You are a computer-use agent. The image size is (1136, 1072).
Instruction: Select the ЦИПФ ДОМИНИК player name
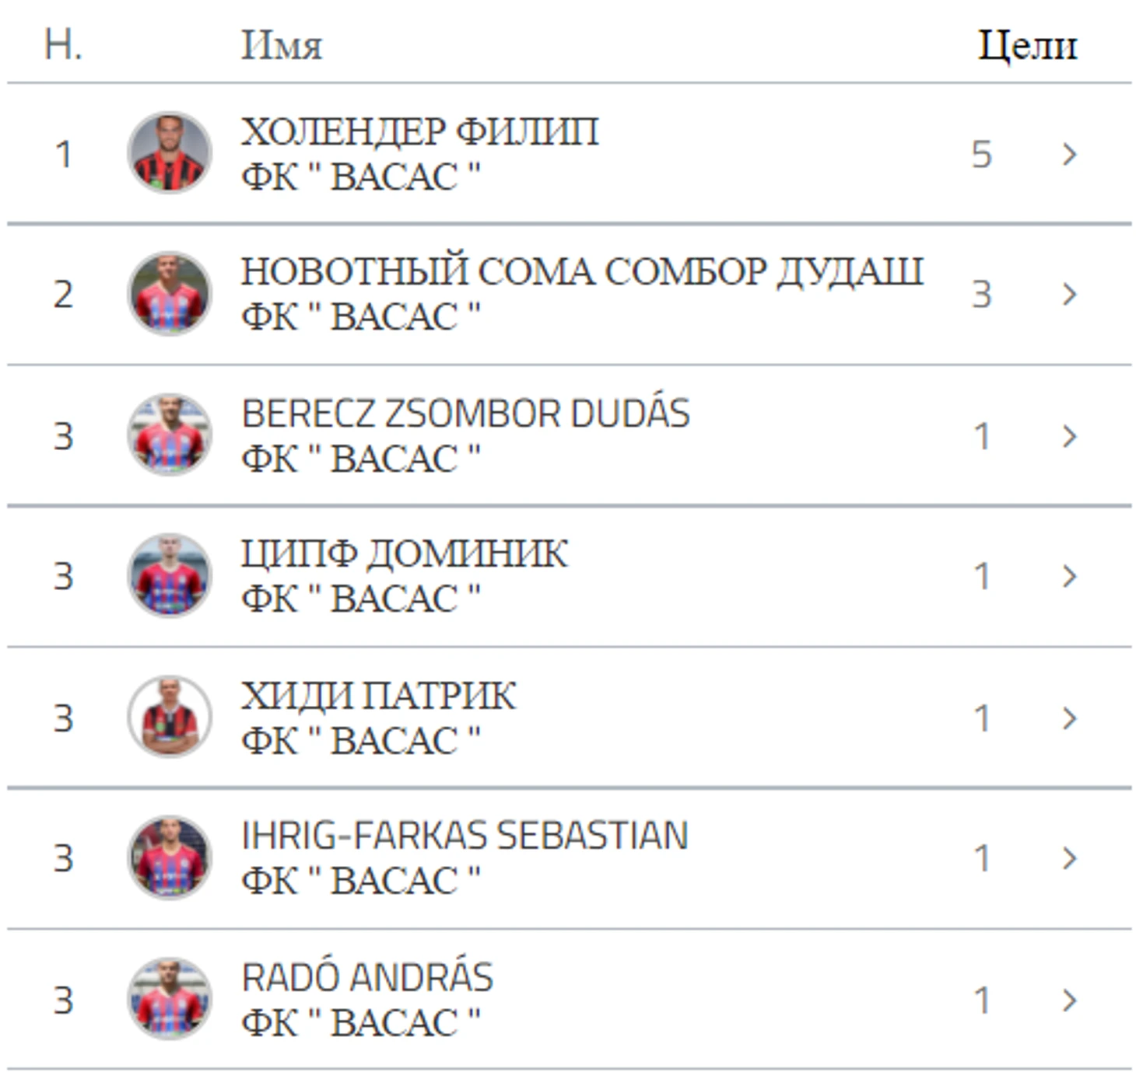point(405,554)
